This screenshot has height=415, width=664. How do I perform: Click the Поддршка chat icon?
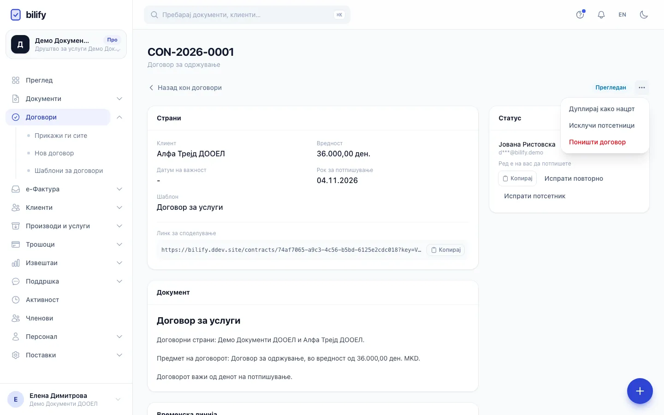pos(16,281)
